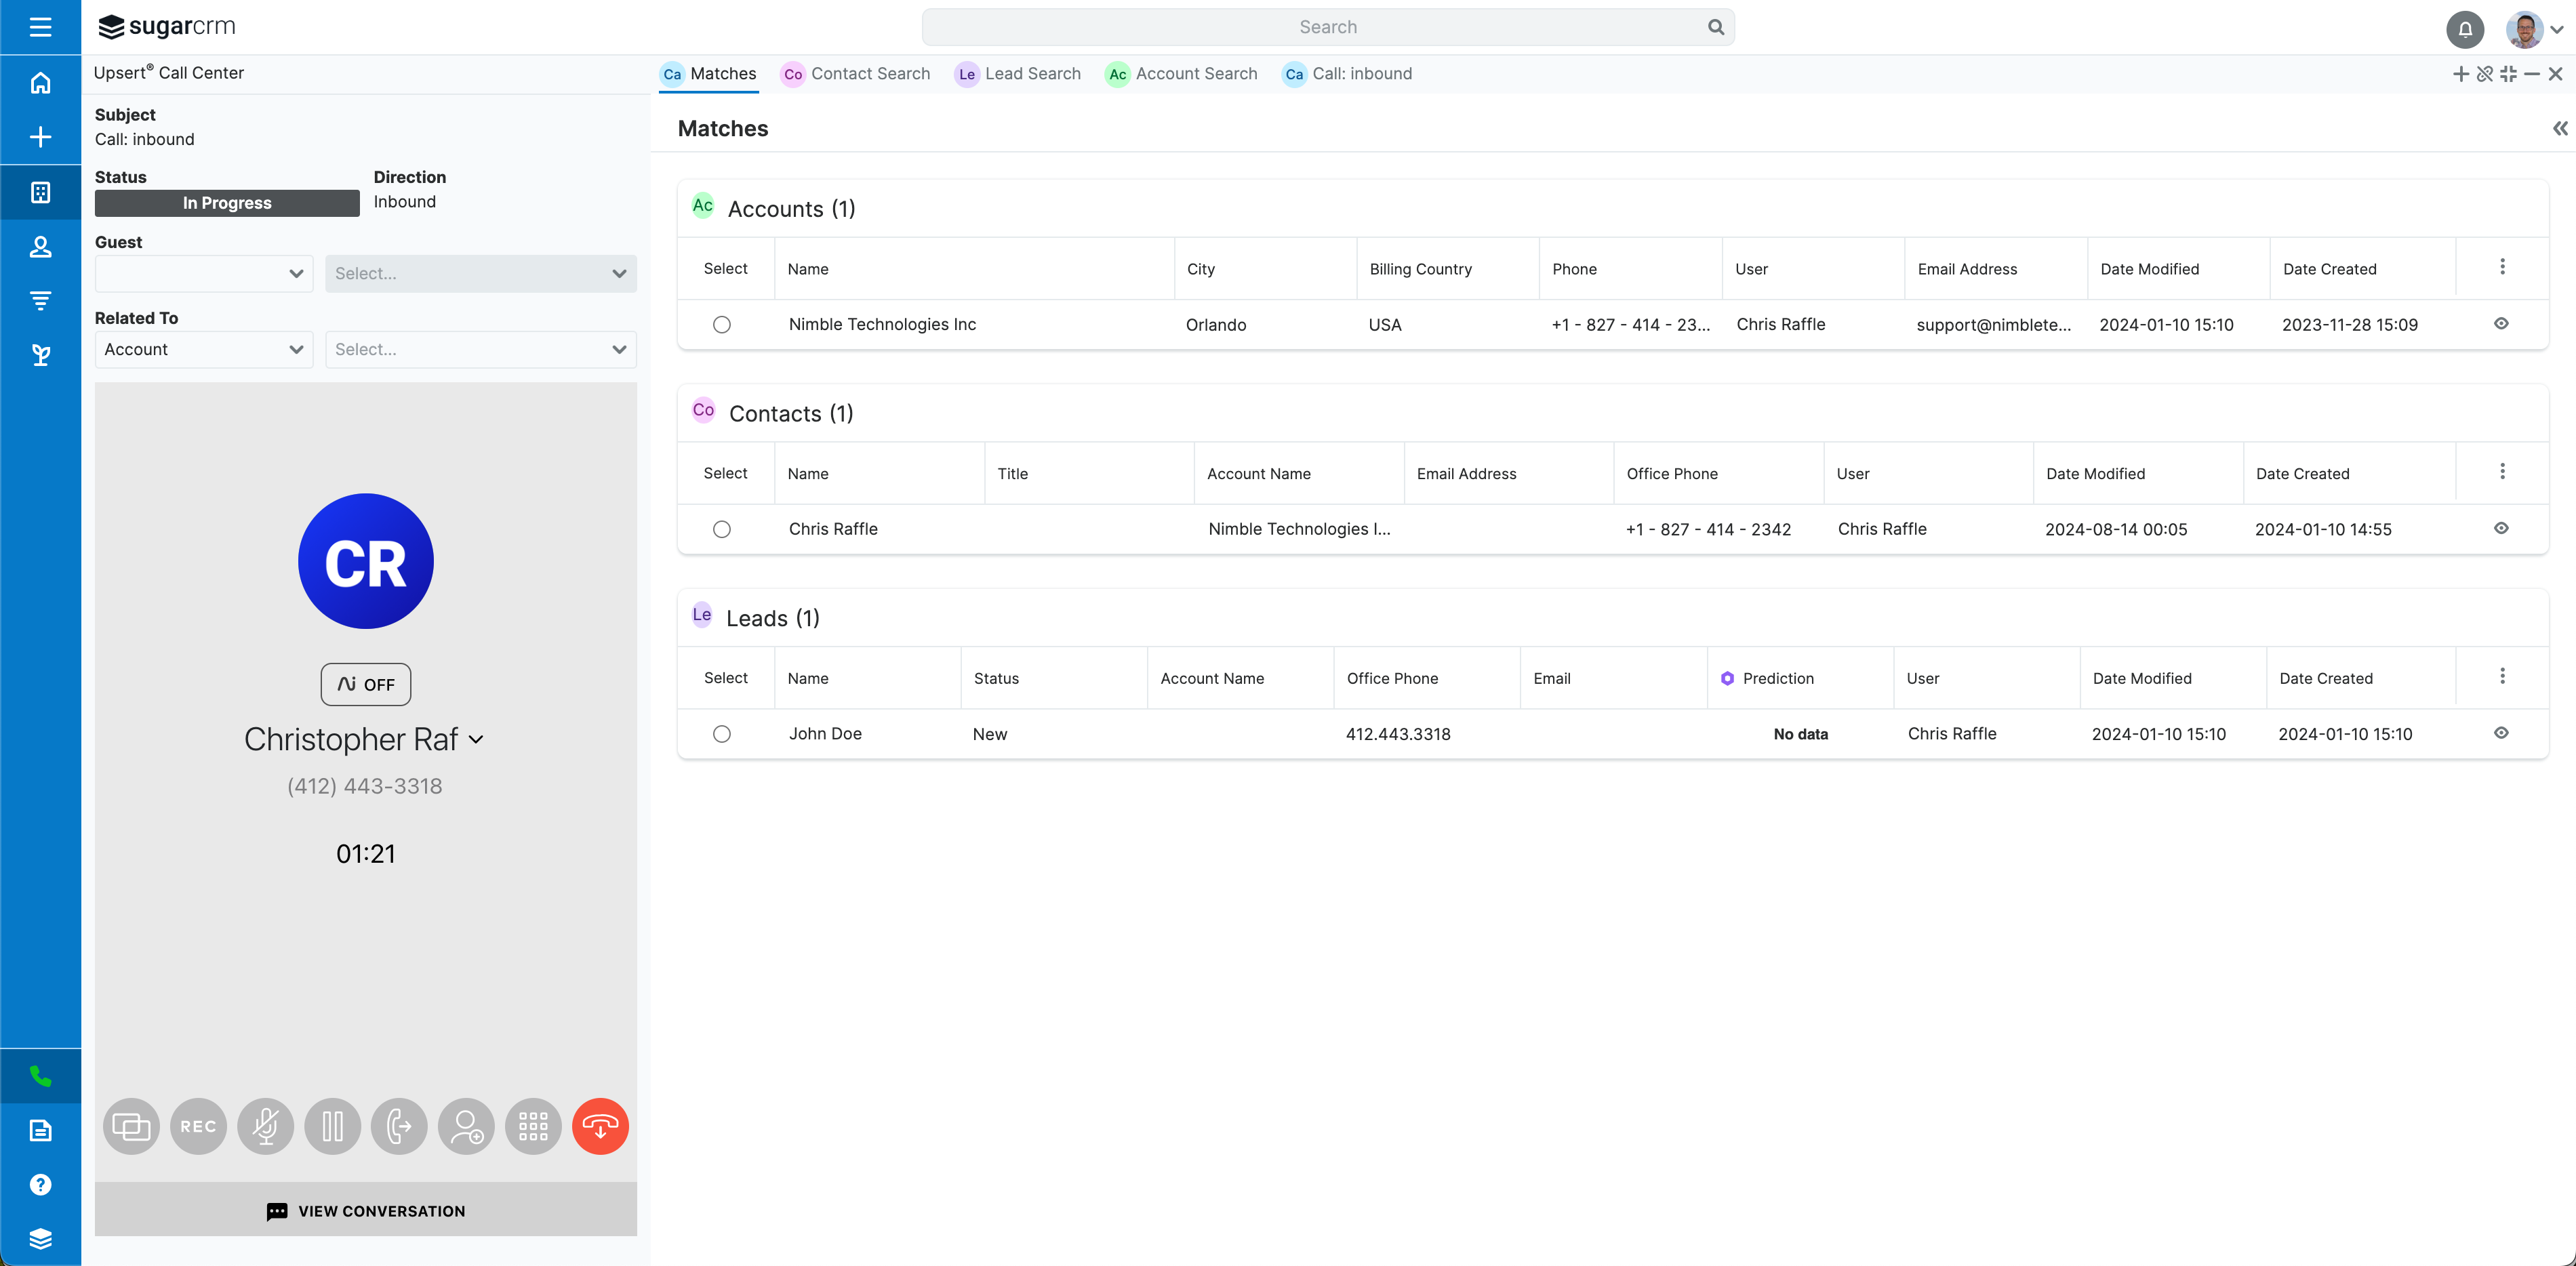Add a participant to the call
This screenshot has width=2576, height=1266.
(x=465, y=1126)
